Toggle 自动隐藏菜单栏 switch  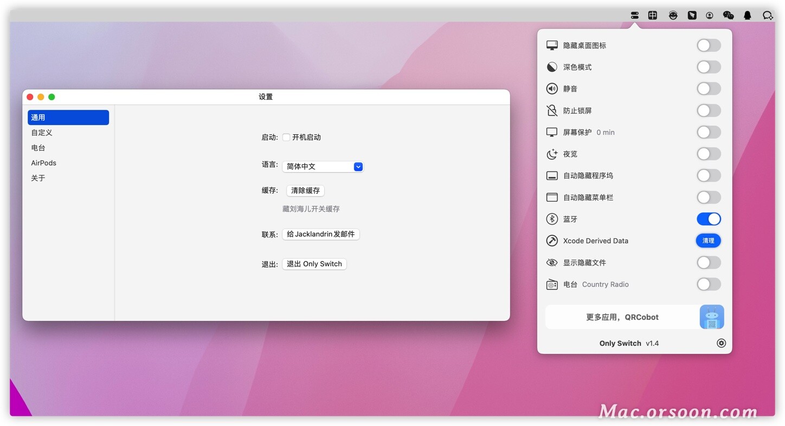pos(709,197)
